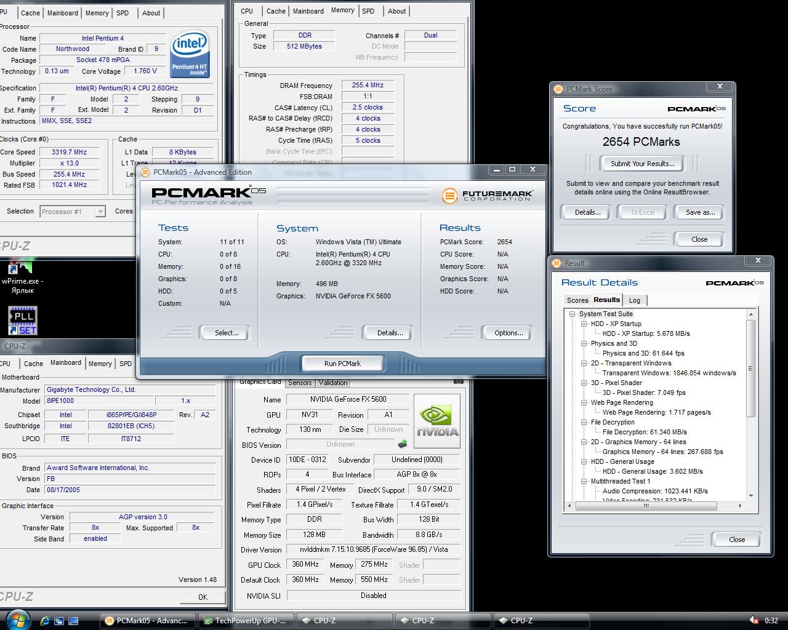Open the Processor #1 selection dropdown
This screenshot has width=788, height=630.
coord(100,212)
